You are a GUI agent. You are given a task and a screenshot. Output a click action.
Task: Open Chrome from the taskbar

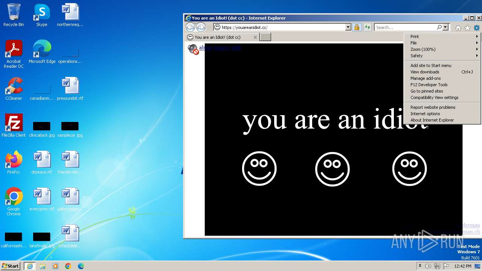click(68, 266)
